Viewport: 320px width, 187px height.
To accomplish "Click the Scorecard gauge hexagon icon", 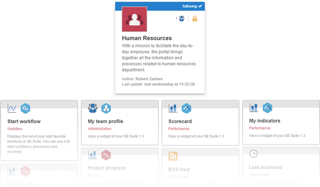I will 186,108.
